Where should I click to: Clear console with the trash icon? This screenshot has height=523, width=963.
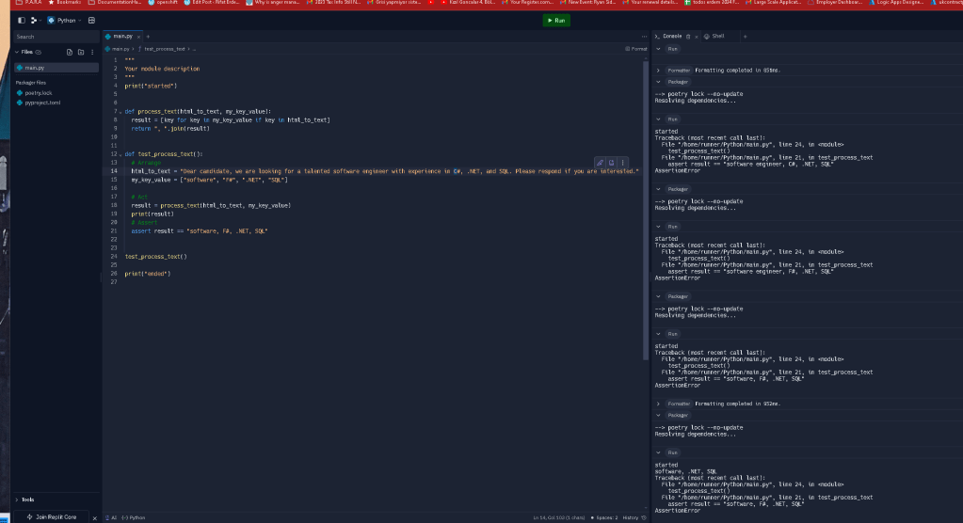coord(688,37)
